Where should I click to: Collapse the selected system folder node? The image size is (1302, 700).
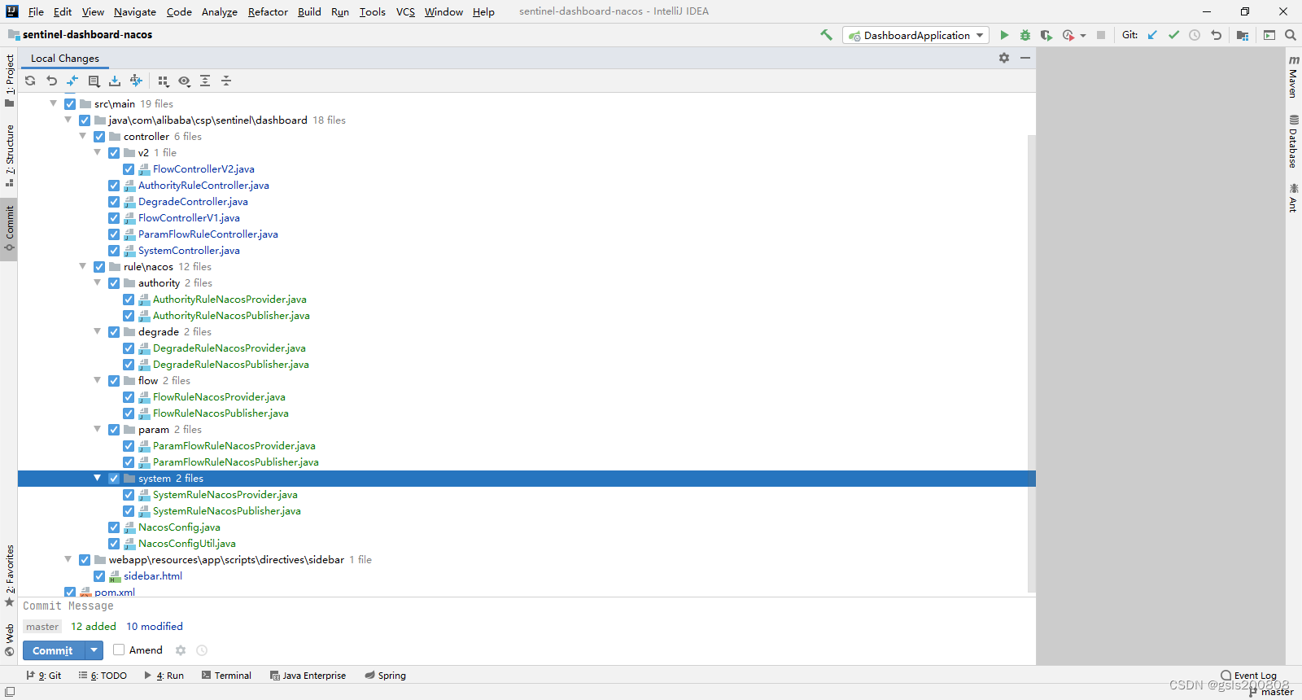(97, 478)
